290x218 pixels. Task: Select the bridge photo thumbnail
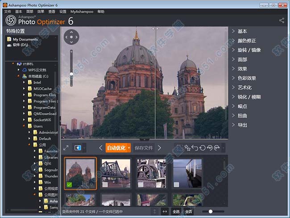(x=116, y=173)
